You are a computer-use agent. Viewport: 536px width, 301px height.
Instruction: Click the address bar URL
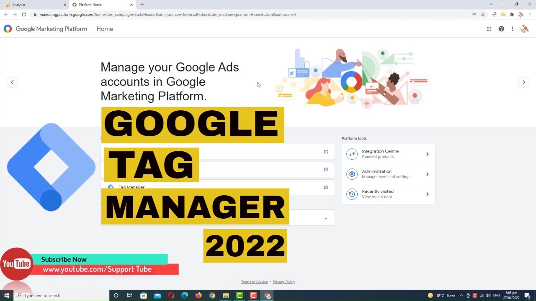(167, 15)
